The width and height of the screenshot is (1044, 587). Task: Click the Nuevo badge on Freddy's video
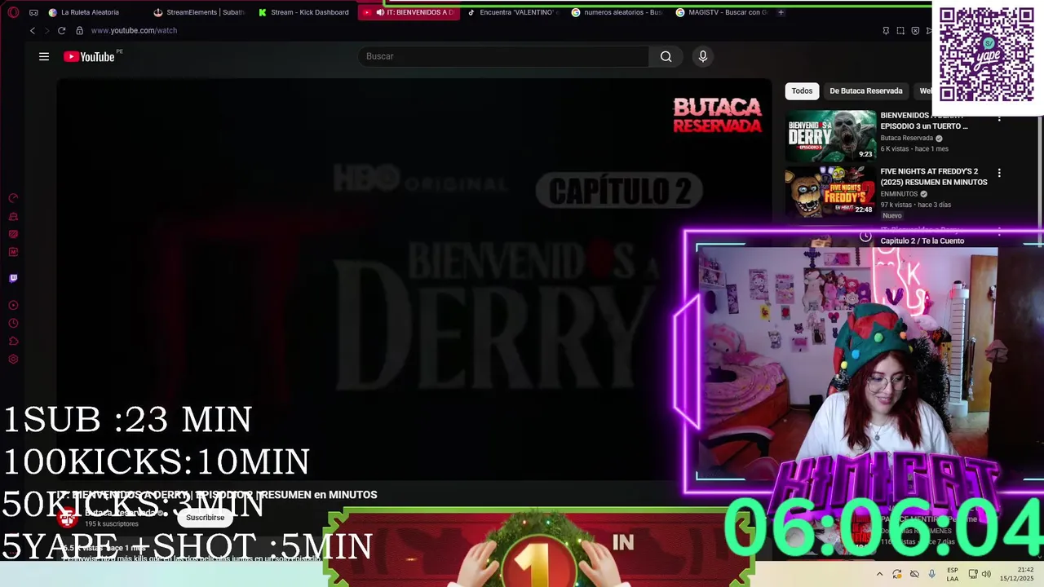click(892, 215)
